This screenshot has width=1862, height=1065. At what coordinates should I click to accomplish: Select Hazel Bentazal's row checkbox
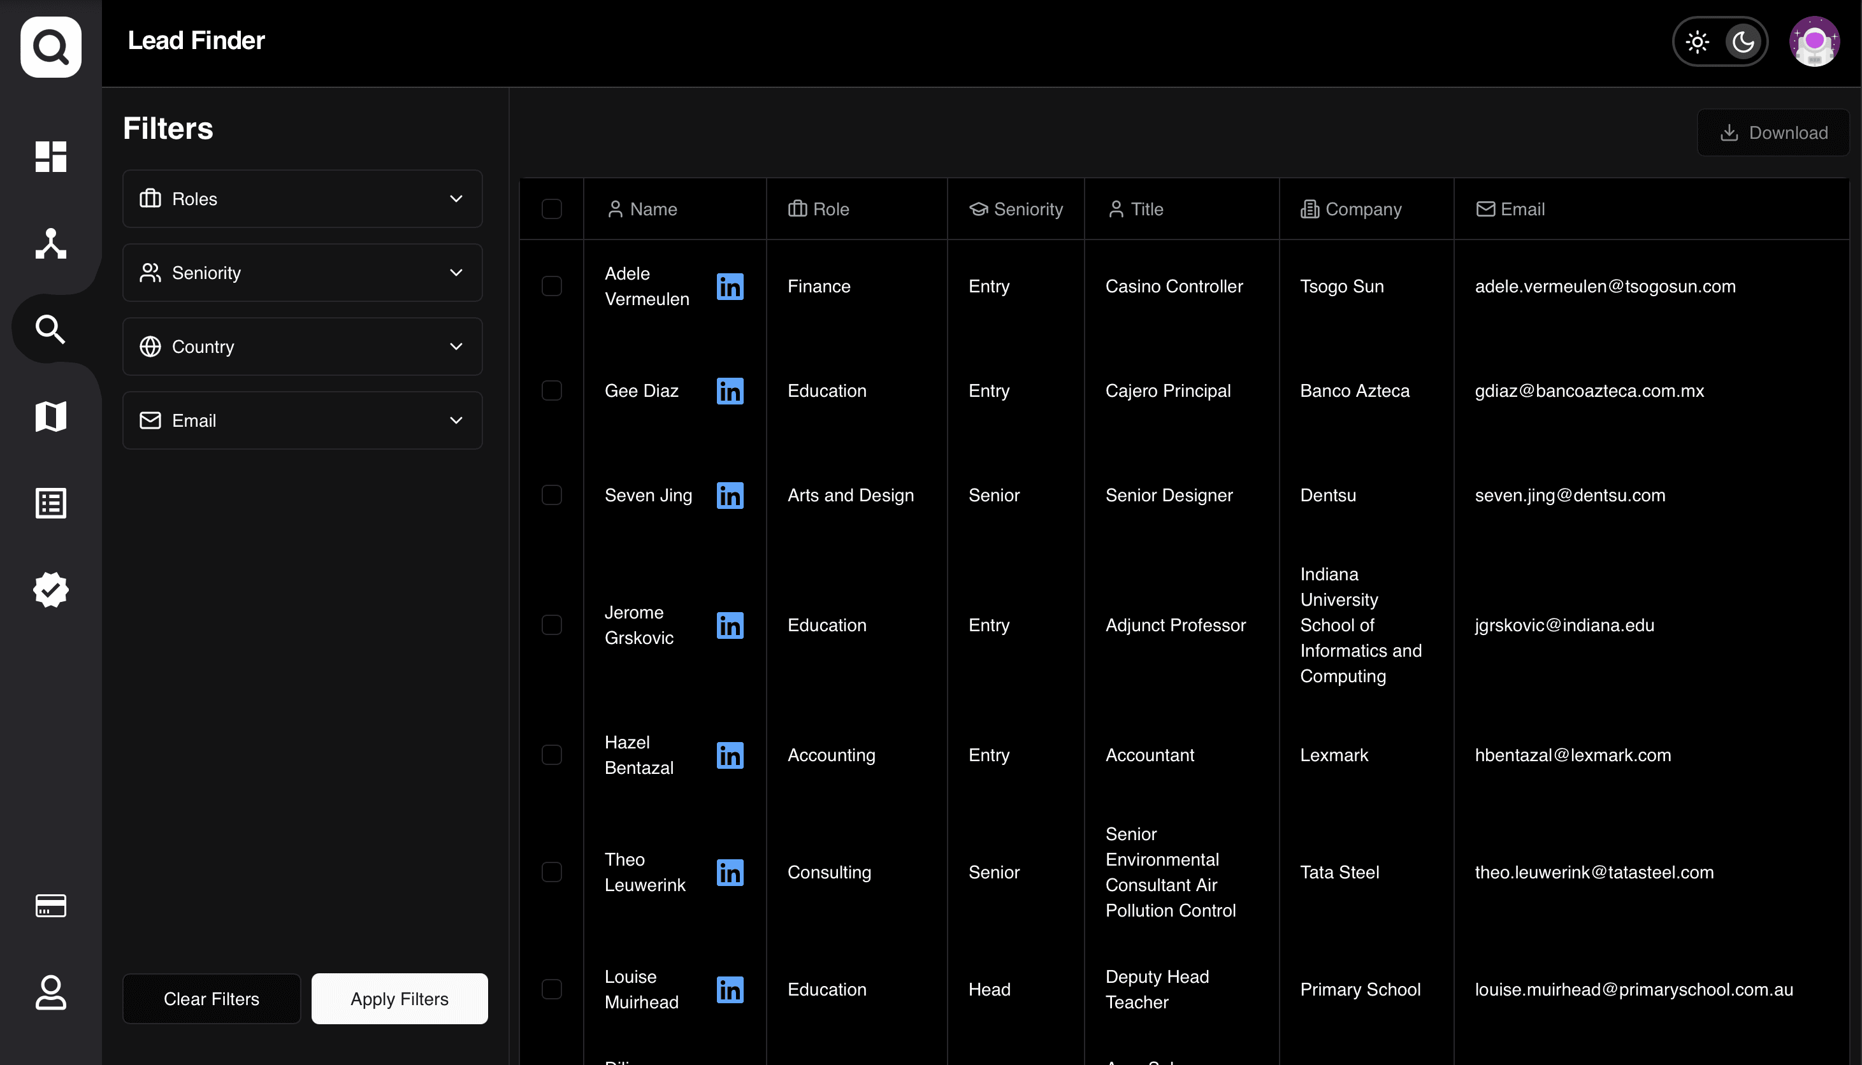click(x=552, y=755)
